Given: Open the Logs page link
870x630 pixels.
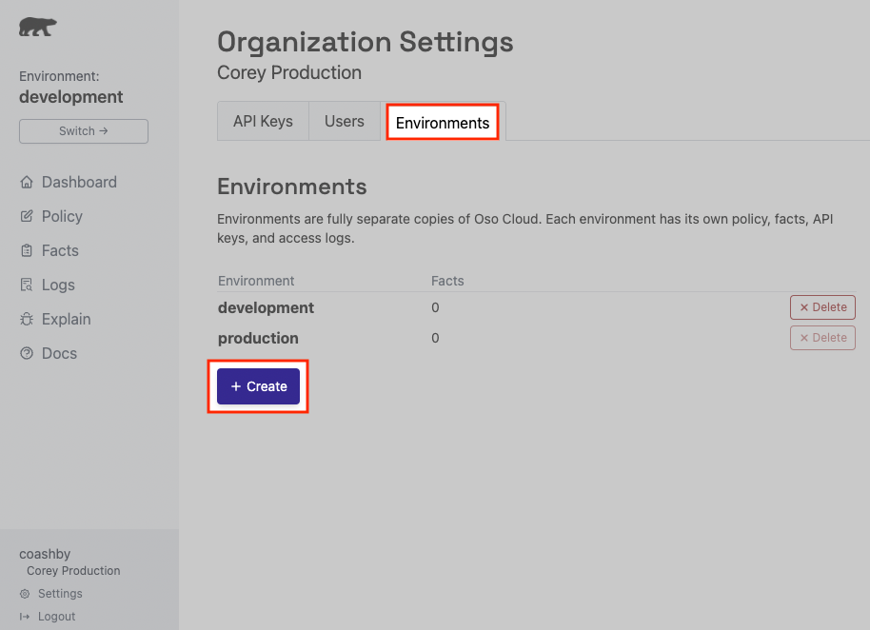Looking at the screenshot, I should coord(58,285).
